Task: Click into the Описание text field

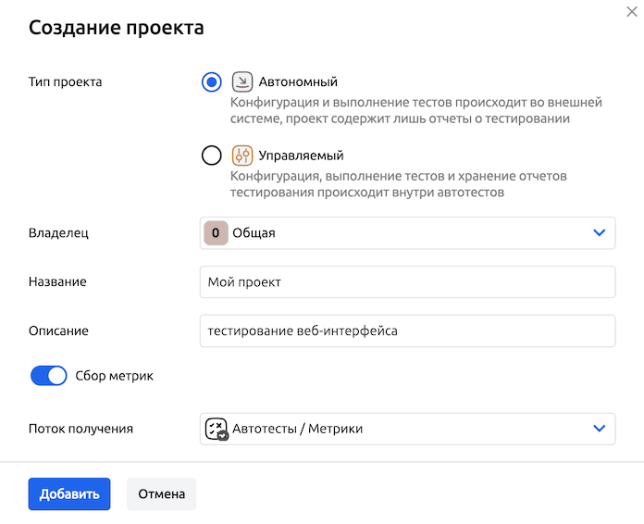Action: click(407, 331)
